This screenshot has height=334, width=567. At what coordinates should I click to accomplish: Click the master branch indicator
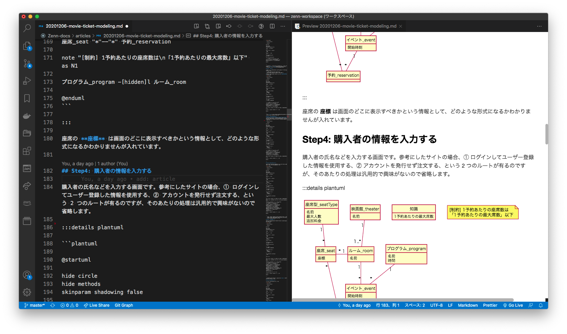[34, 305]
